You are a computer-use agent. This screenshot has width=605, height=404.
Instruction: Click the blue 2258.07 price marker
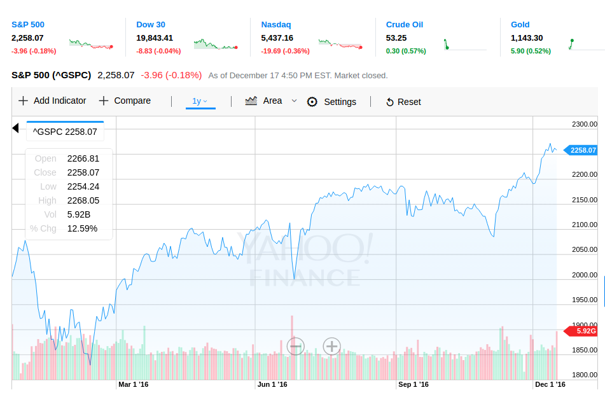pos(582,150)
